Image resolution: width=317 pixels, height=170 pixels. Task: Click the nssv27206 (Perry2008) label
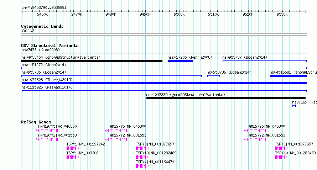190,57
